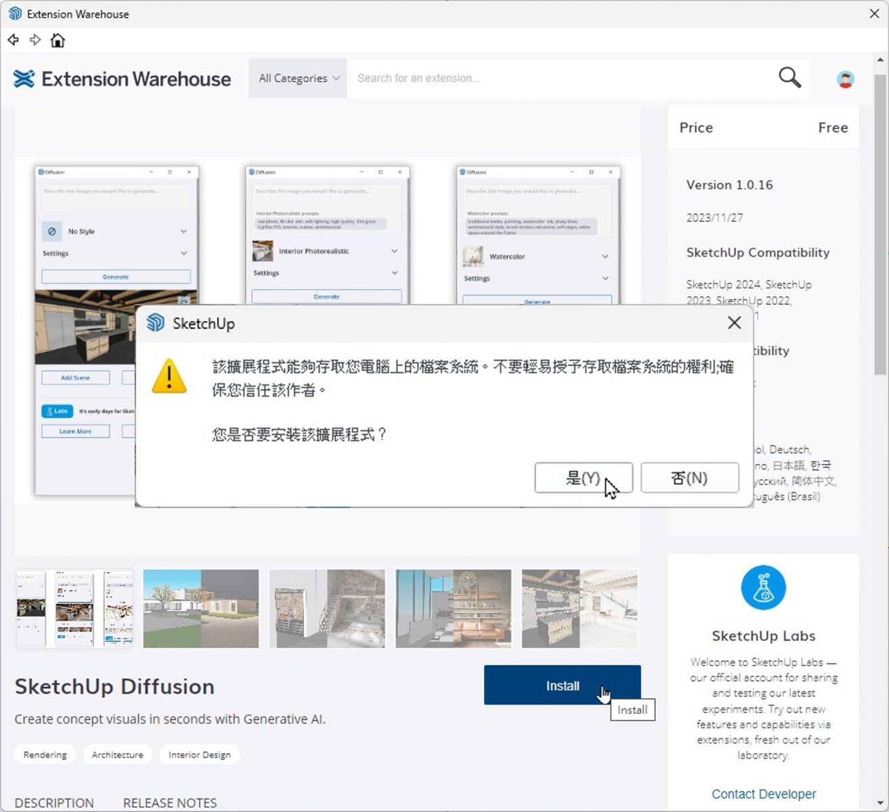Image resolution: width=889 pixels, height=812 pixels.
Task: Navigate back using the back arrow
Action: (13, 40)
